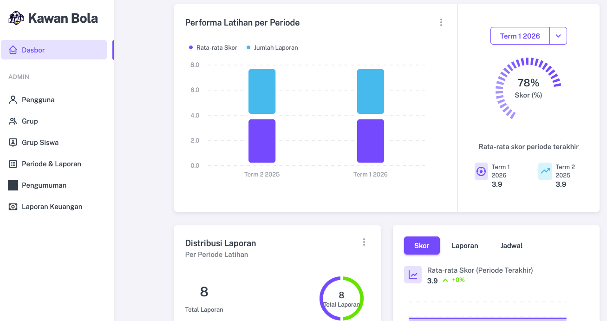Click the Periode & Laporan list icon

pyautogui.click(x=13, y=164)
